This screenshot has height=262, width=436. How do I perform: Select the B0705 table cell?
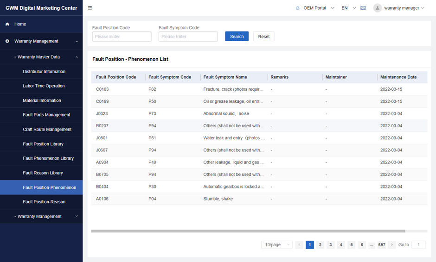pos(102,175)
